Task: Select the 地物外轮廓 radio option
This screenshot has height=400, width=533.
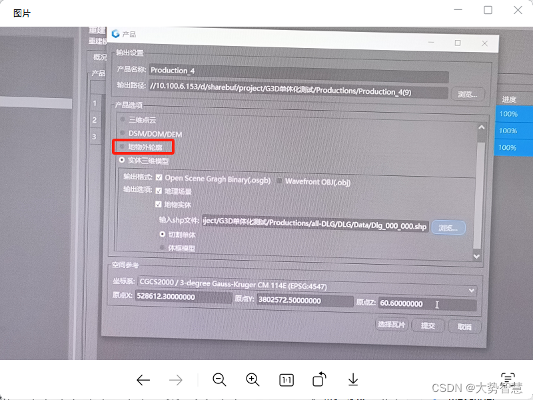Action: tap(122, 147)
